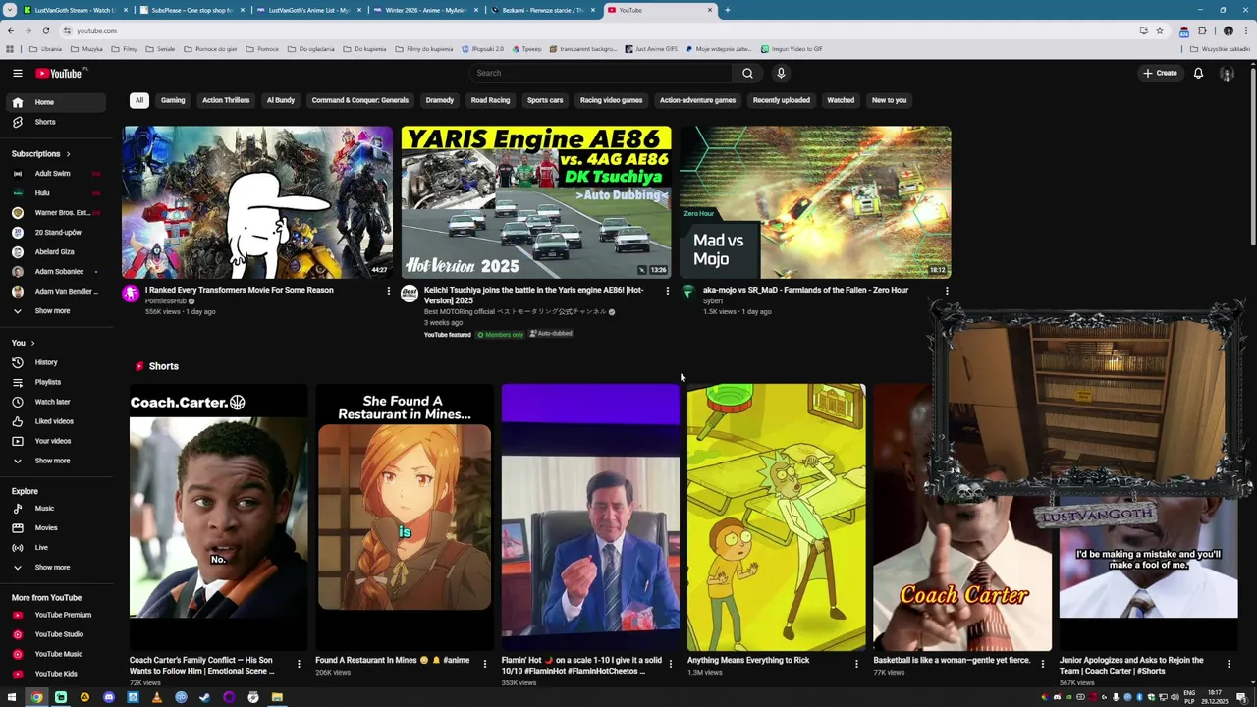This screenshot has height=707, width=1257.
Task: Open Abelard Giza subscription channel
Action: 57,252
